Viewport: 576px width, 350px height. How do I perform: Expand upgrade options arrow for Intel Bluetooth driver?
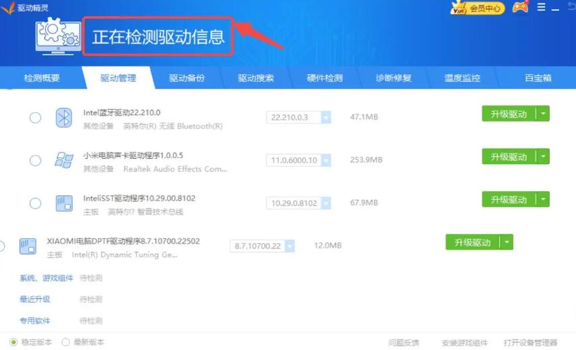pyautogui.click(x=543, y=114)
